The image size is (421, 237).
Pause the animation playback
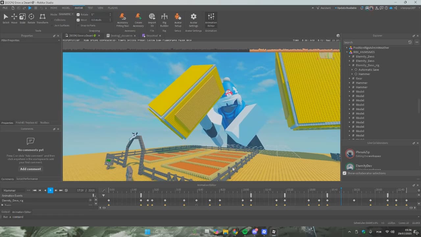pyautogui.click(x=50, y=190)
